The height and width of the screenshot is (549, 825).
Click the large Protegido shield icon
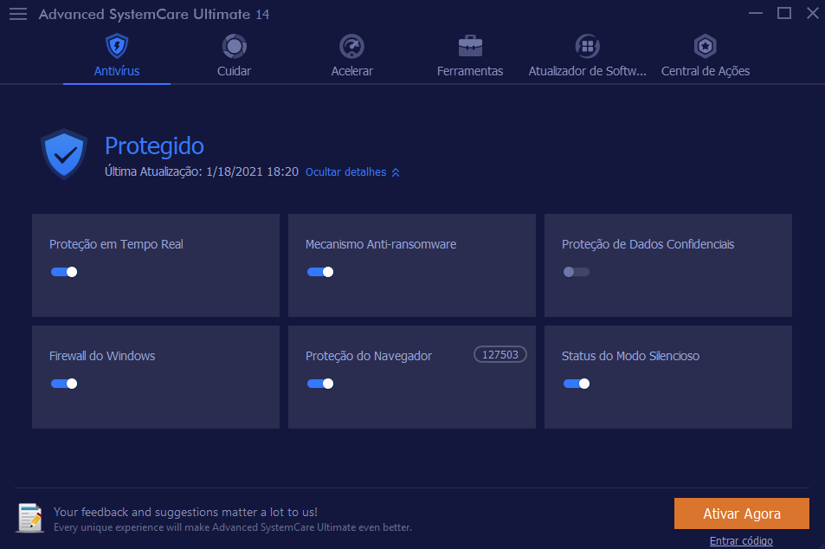point(64,154)
